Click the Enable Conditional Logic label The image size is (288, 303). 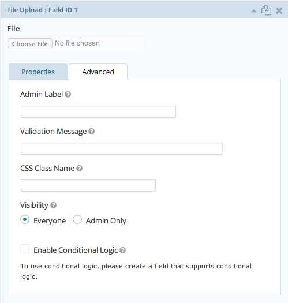(x=76, y=250)
